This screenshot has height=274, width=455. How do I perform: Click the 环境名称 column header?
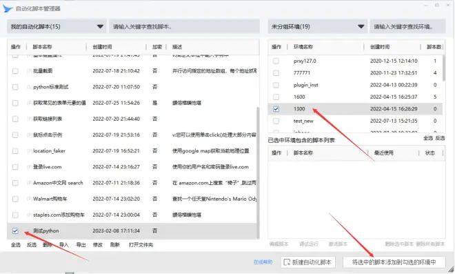point(303,47)
